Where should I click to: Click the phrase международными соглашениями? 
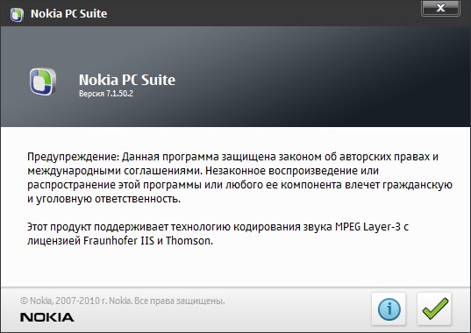click(114, 171)
